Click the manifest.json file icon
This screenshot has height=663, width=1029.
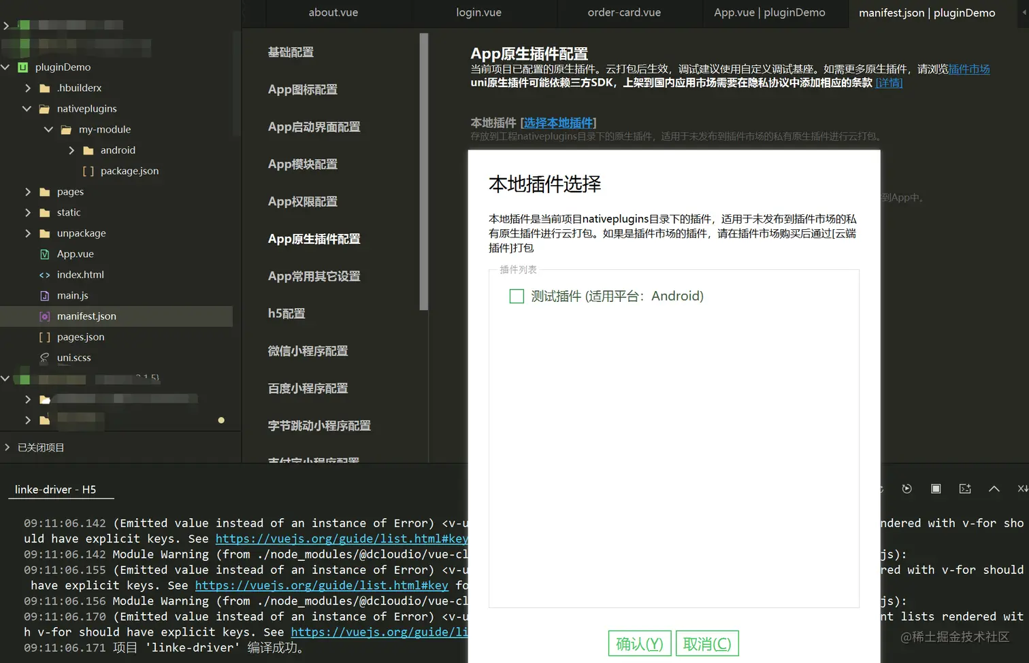pyautogui.click(x=45, y=316)
